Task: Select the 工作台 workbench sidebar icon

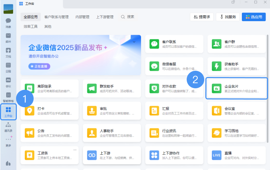Action: (x=8, y=112)
